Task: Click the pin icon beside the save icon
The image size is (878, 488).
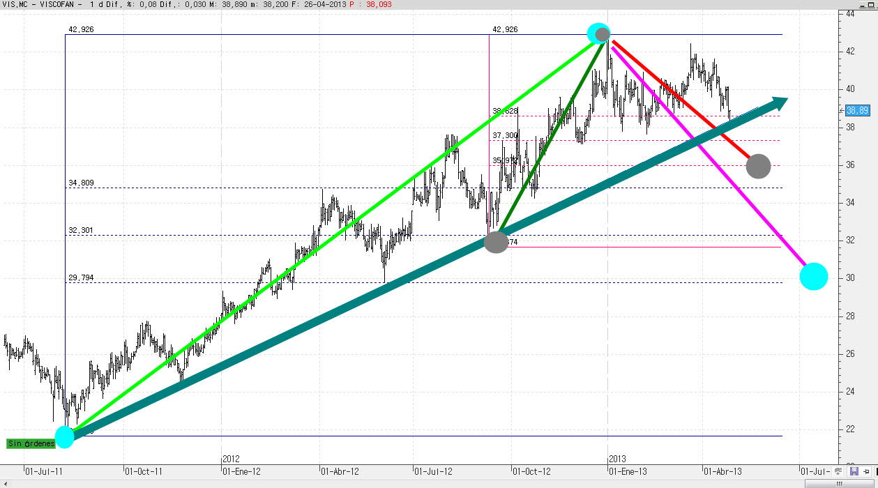Action: pyautogui.click(x=865, y=472)
